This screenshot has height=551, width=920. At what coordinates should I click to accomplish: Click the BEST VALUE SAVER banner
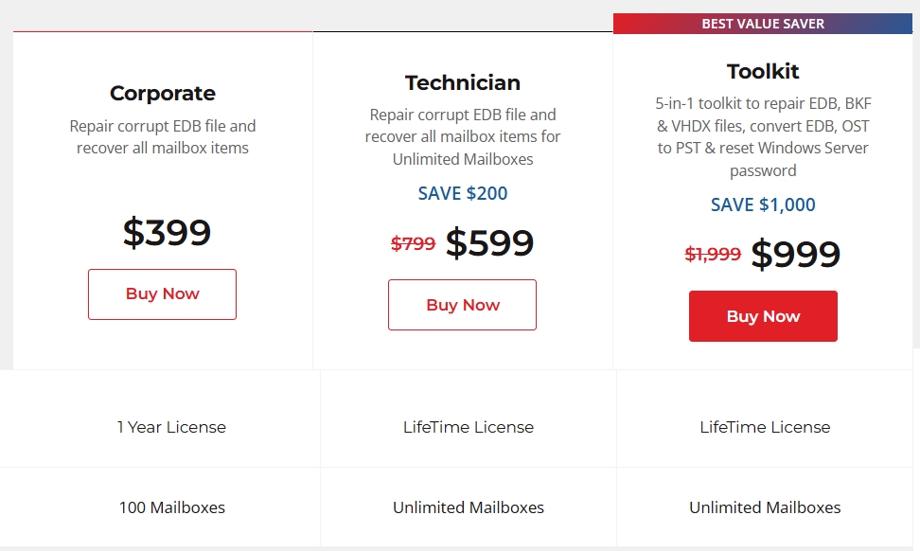click(763, 24)
